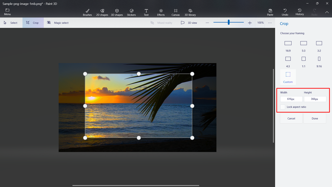Enable Lock aspect ratio checkbox

(283, 107)
